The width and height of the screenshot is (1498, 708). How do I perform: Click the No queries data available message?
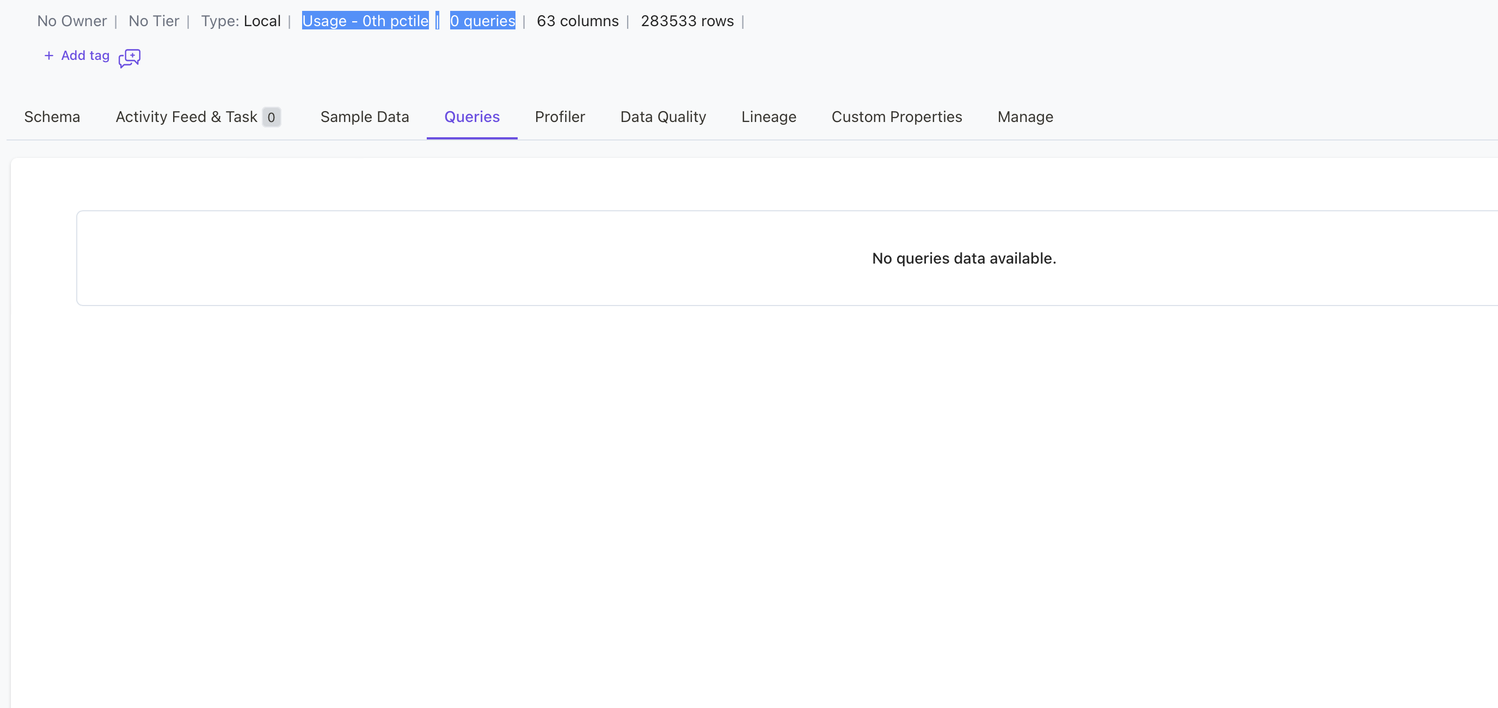[x=963, y=258]
